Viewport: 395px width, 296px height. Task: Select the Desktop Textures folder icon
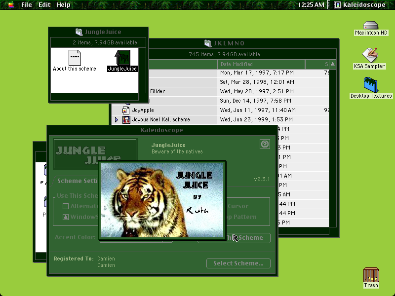click(371, 85)
